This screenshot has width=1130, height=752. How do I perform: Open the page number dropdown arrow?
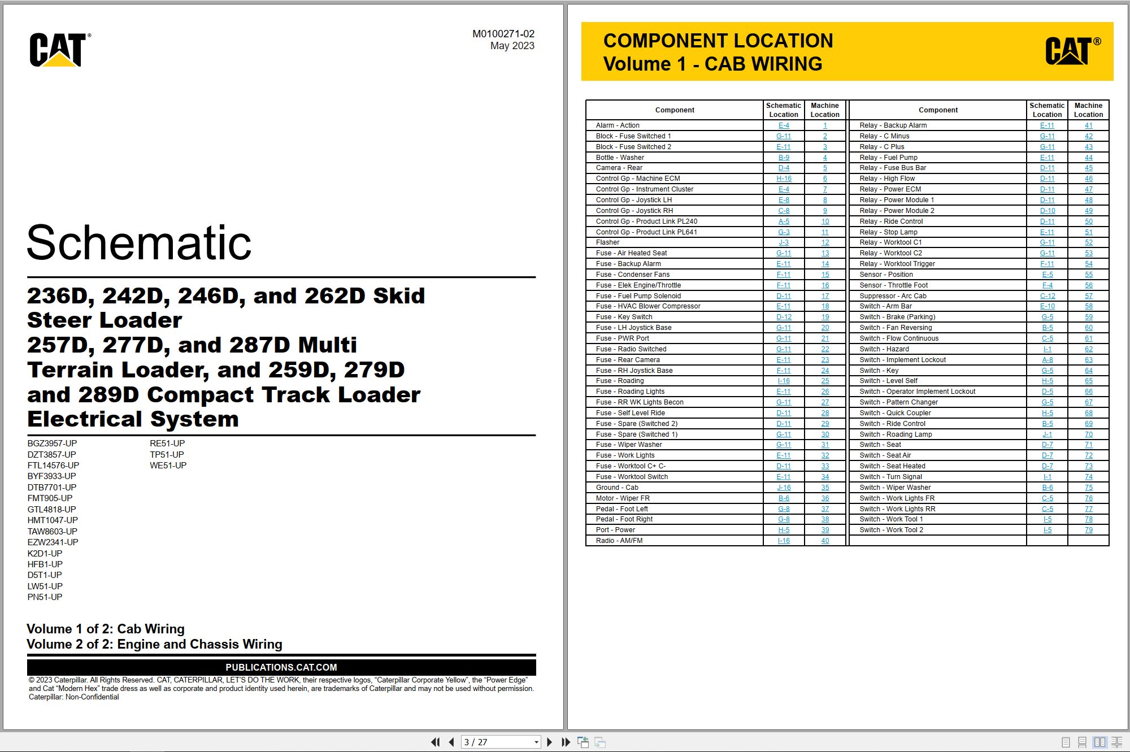[536, 742]
